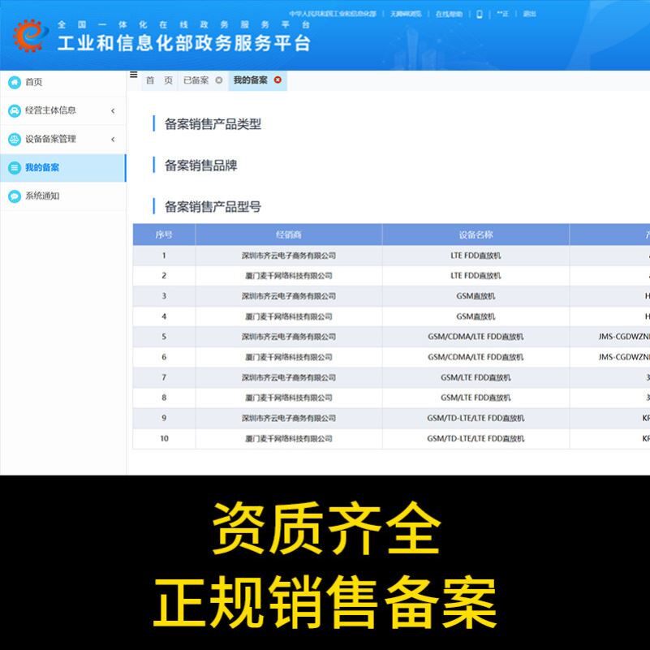Click 备案销售产品类型 section heading
This screenshot has height=650, width=650.
213,124
